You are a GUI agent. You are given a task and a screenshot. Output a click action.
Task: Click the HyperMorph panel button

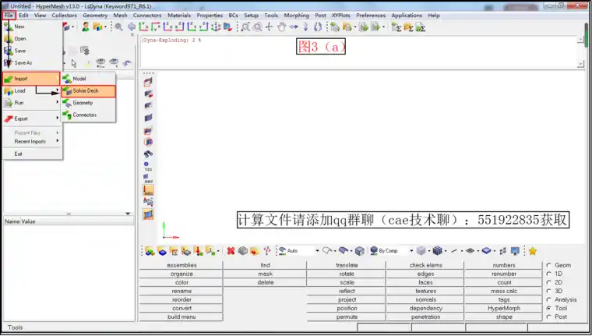click(504, 309)
